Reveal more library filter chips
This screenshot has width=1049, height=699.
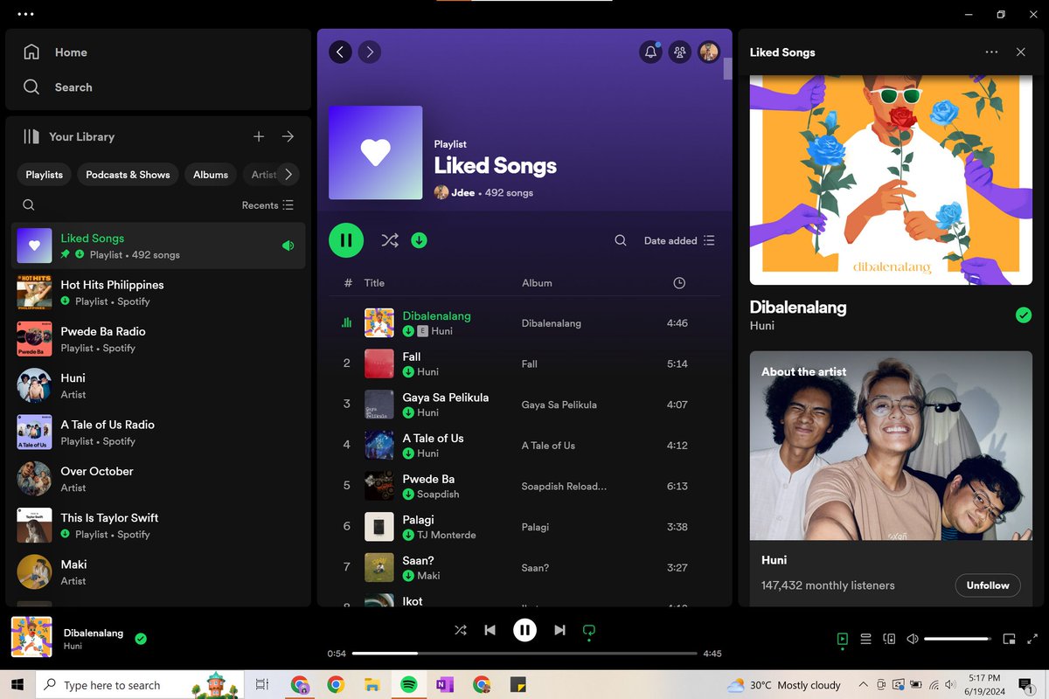pyautogui.click(x=288, y=175)
